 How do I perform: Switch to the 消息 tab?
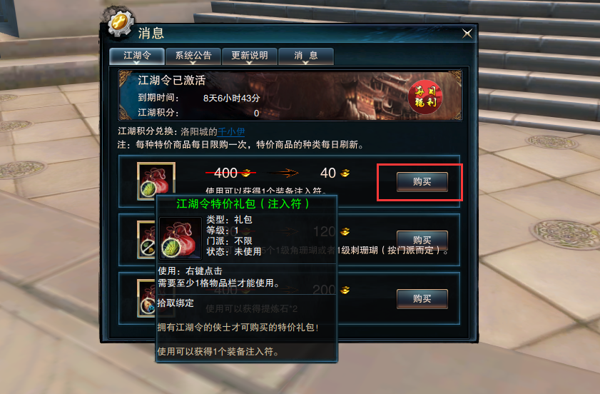[306, 56]
